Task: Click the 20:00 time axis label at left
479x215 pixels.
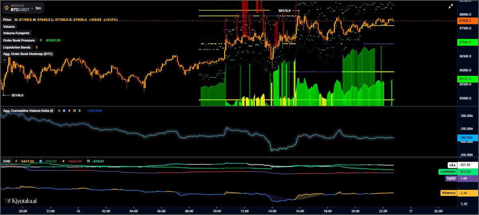Action: coord(23,211)
